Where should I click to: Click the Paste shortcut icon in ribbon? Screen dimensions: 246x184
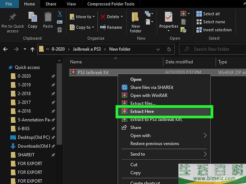[x=59, y=30]
